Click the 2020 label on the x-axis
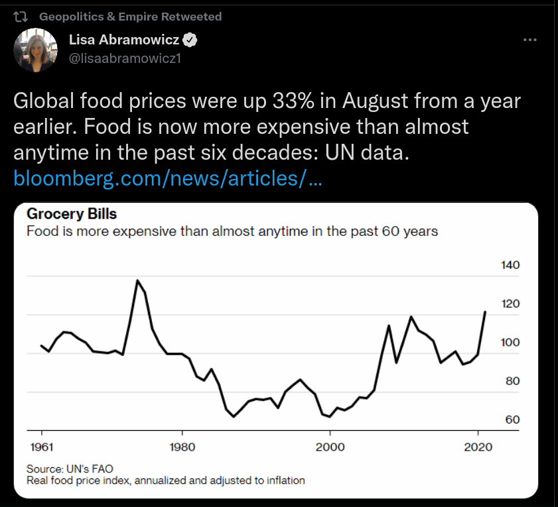The height and width of the screenshot is (507, 558). 478,447
